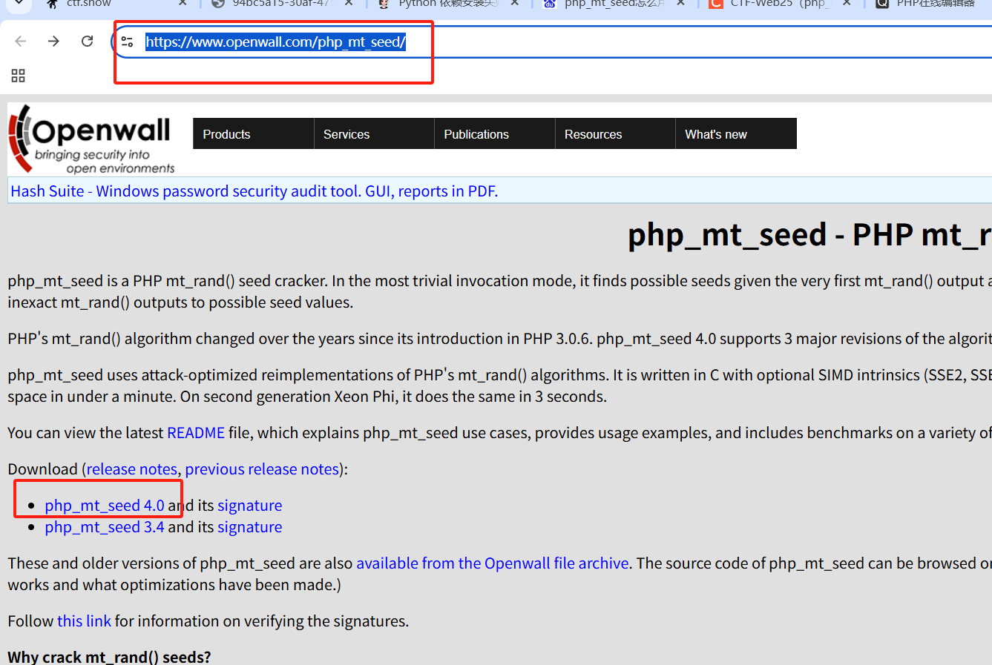Click the page heading 'php_mt_seed - PHP mt_r'
The image size is (992, 665).
coord(809,235)
